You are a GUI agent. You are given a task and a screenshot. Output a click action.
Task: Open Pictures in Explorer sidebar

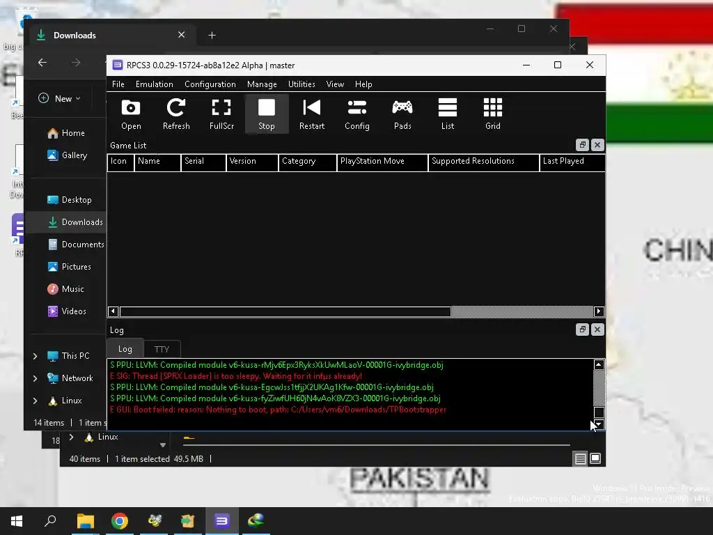tap(69, 267)
